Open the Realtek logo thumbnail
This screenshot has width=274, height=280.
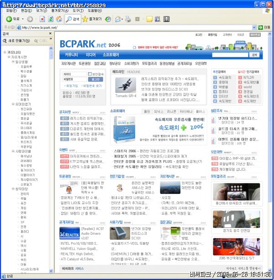[69, 233]
